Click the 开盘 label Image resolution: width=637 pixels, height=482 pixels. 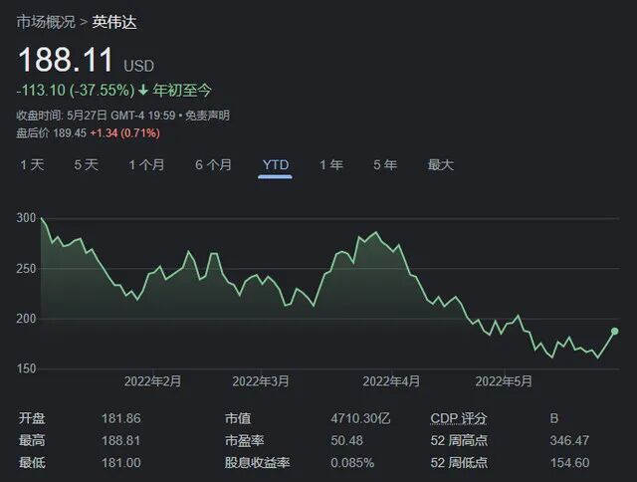tap(32, 418)
